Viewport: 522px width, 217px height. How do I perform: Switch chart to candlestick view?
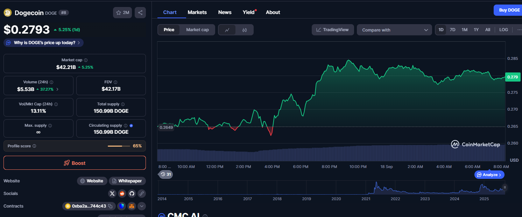[245, 30]
